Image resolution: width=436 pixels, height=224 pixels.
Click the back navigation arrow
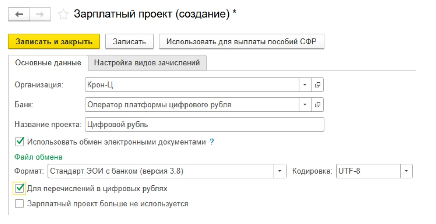pyautogui.click(x=19, y=14)
